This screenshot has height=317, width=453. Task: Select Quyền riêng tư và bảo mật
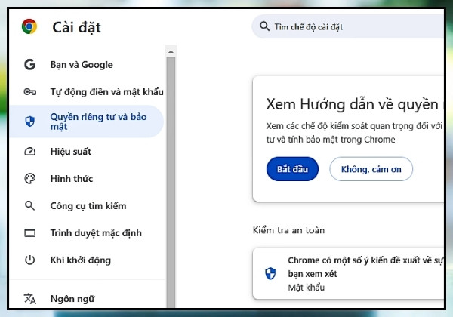coord(87,122)
